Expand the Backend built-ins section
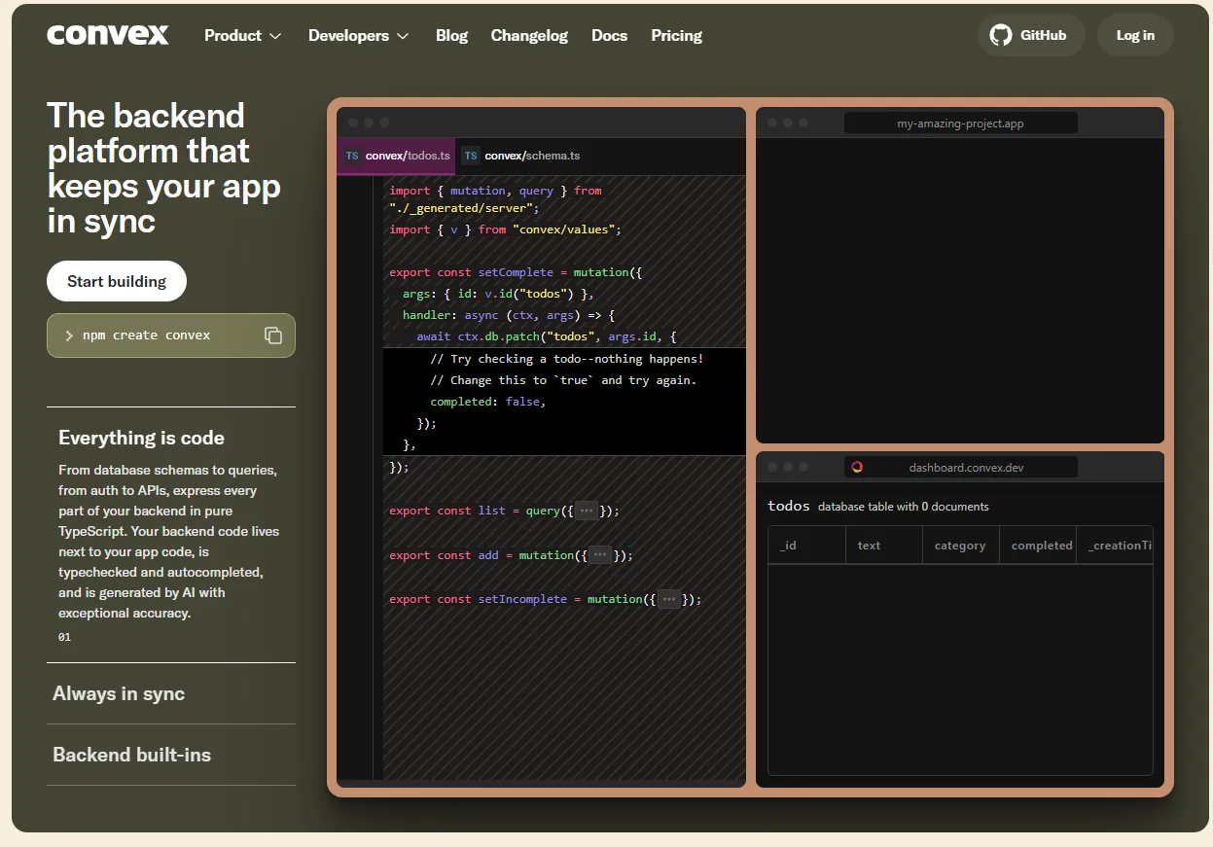 [x=131, y=755]
